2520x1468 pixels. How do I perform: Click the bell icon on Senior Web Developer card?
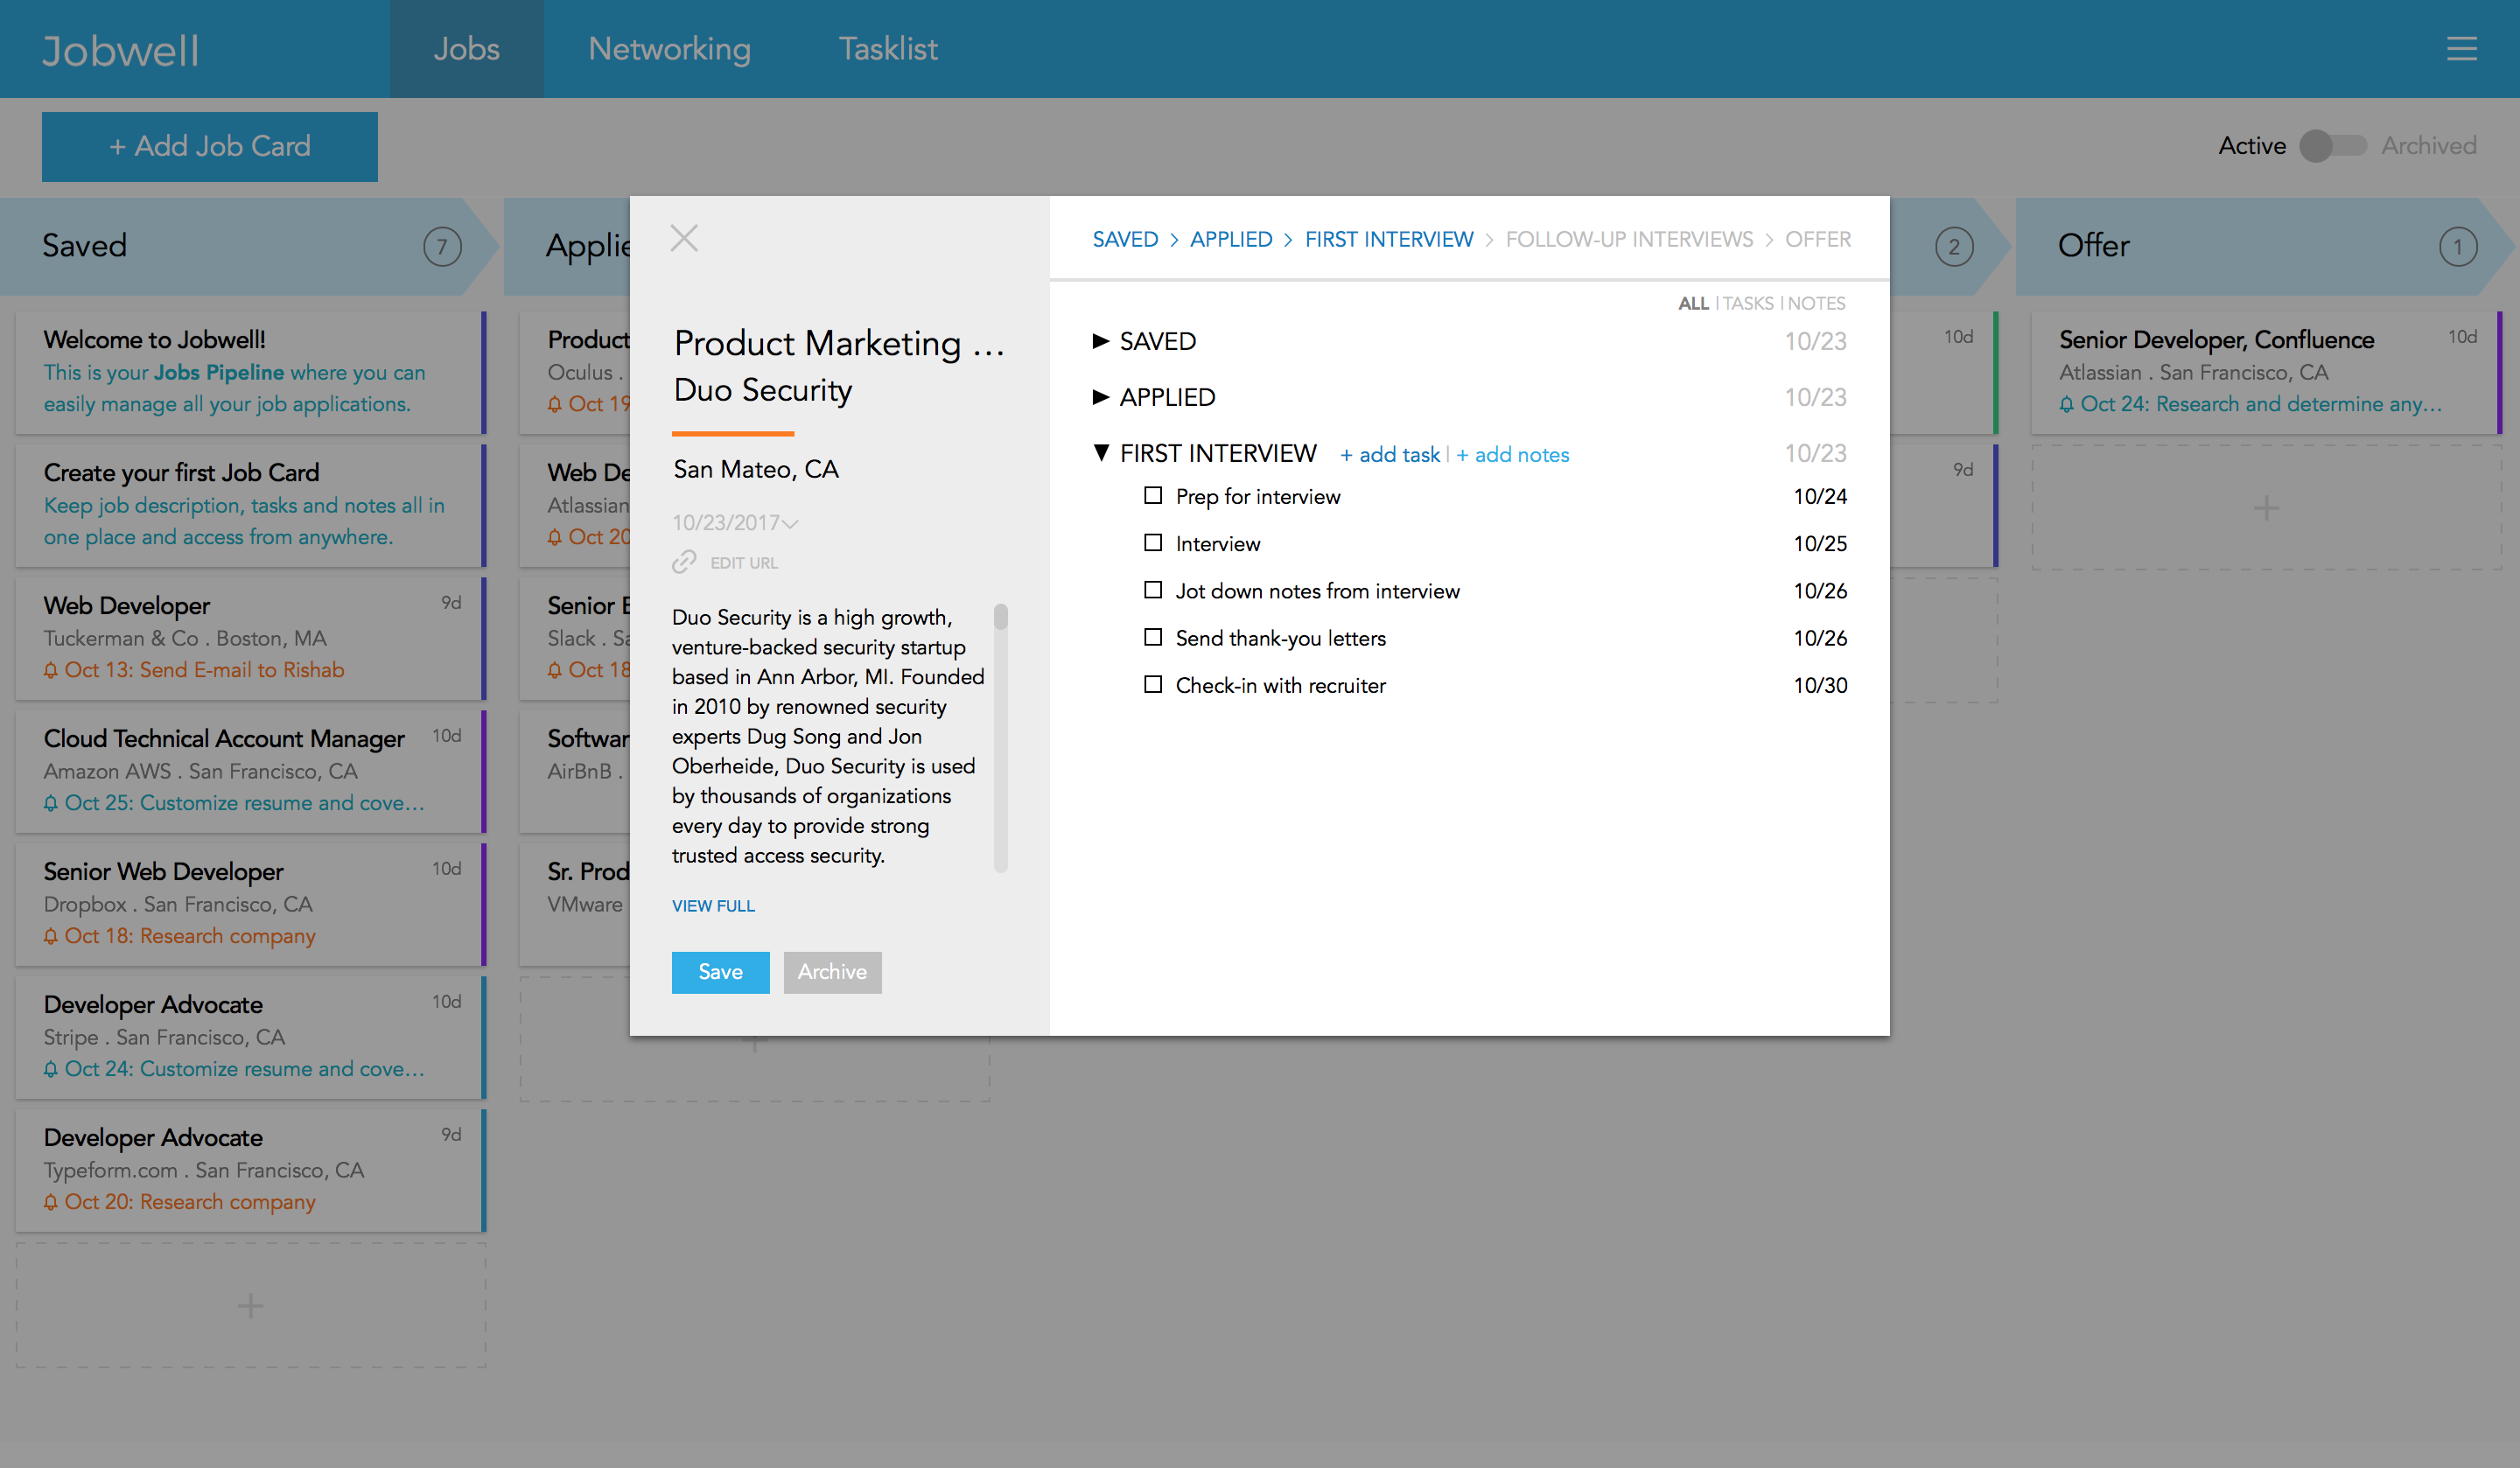point(51,936)
